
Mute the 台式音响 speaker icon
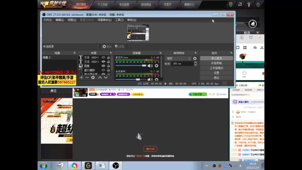[x=150, y=79]
